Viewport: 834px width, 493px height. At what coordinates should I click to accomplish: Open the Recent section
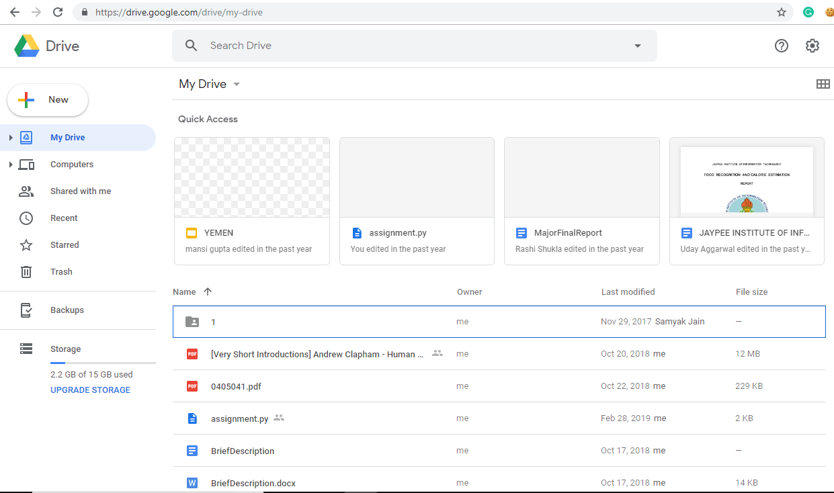64,218
